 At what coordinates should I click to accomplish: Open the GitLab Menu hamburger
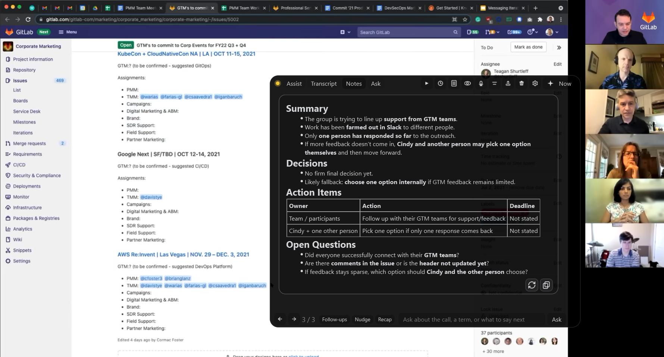click(68, 32)
